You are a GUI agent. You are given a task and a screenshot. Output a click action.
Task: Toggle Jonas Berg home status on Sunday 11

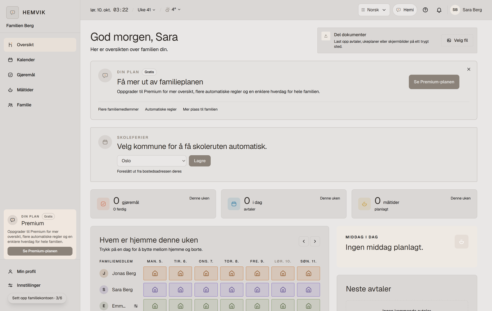[x=308, y=273]
